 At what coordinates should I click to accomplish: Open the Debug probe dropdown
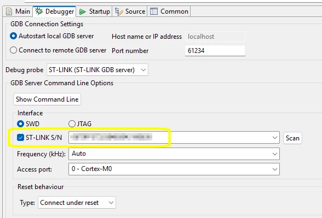pos(97,70)
